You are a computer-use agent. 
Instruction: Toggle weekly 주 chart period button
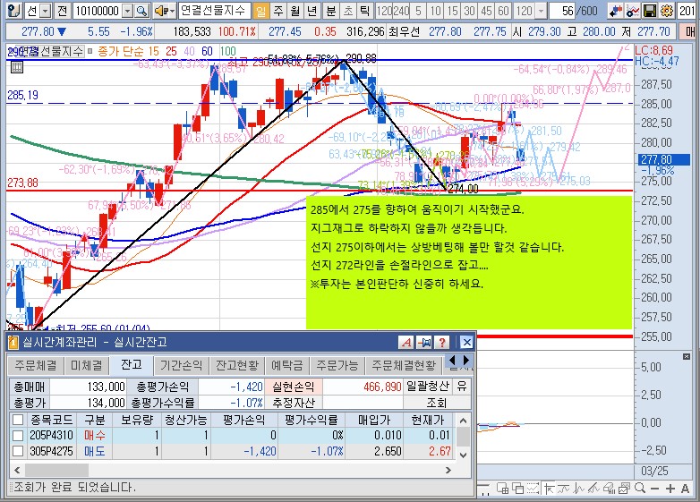click(278, 11)
